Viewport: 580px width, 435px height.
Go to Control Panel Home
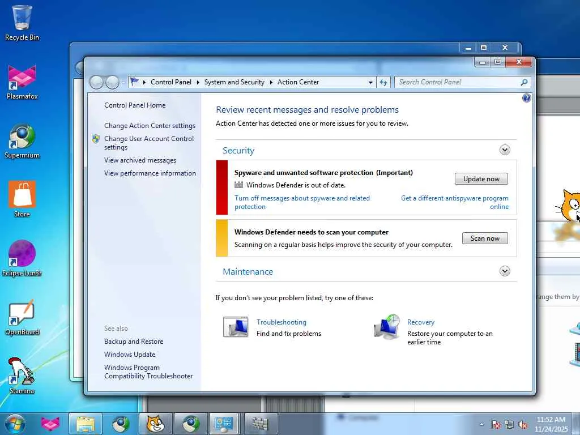coord(135,105)
